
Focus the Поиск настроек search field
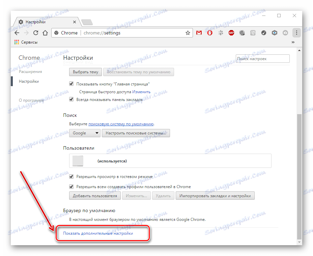(262, 59)
